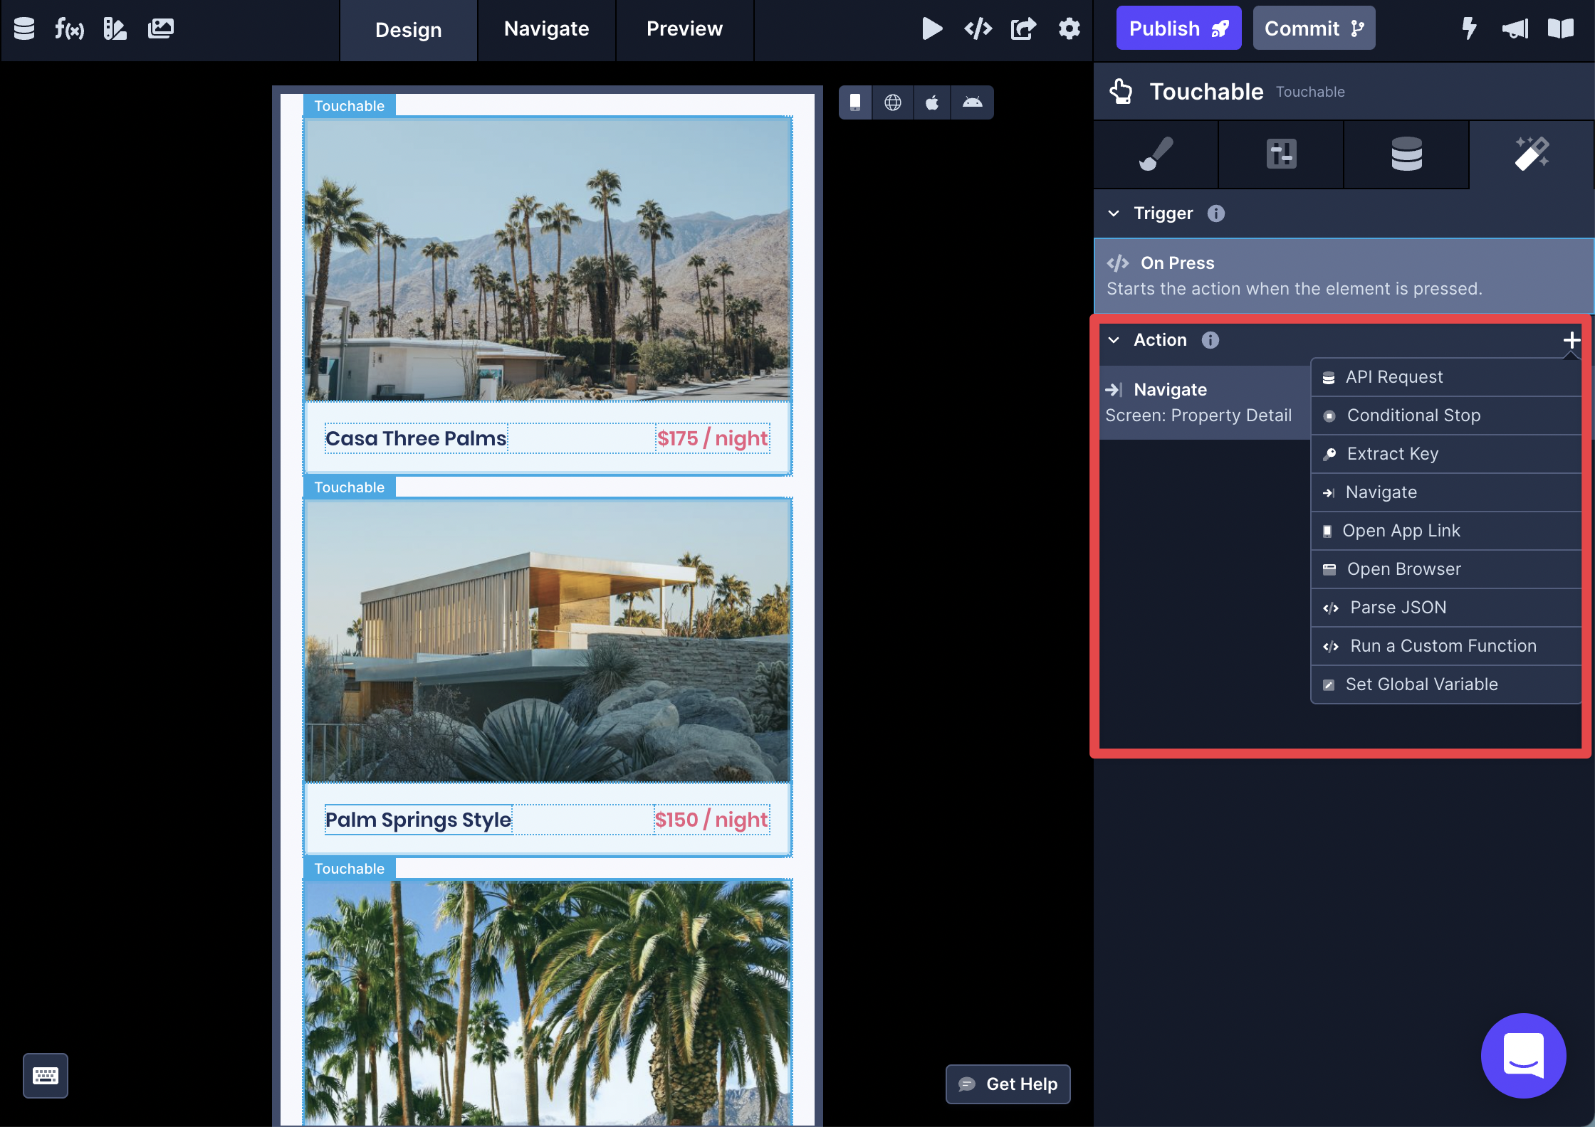
Task: Open the documentation book icon
Action: tap(1560, 28)
